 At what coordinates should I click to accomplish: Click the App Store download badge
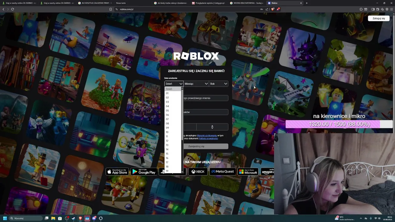pos(117,172)
